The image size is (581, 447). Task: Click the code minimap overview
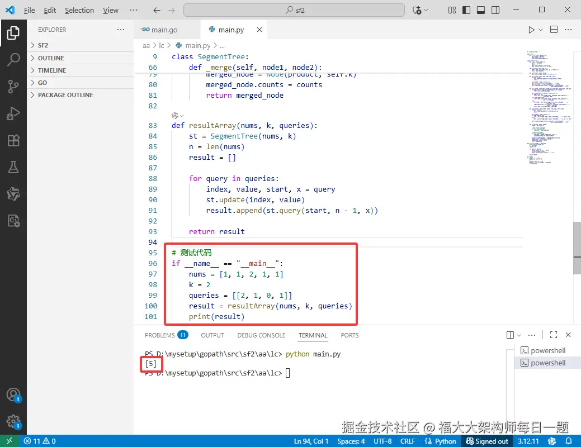click(x=549, y=107)
